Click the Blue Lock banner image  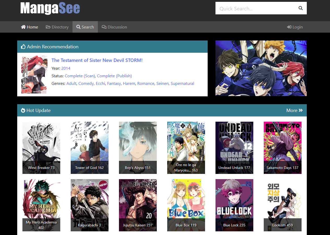click(261, 68)
